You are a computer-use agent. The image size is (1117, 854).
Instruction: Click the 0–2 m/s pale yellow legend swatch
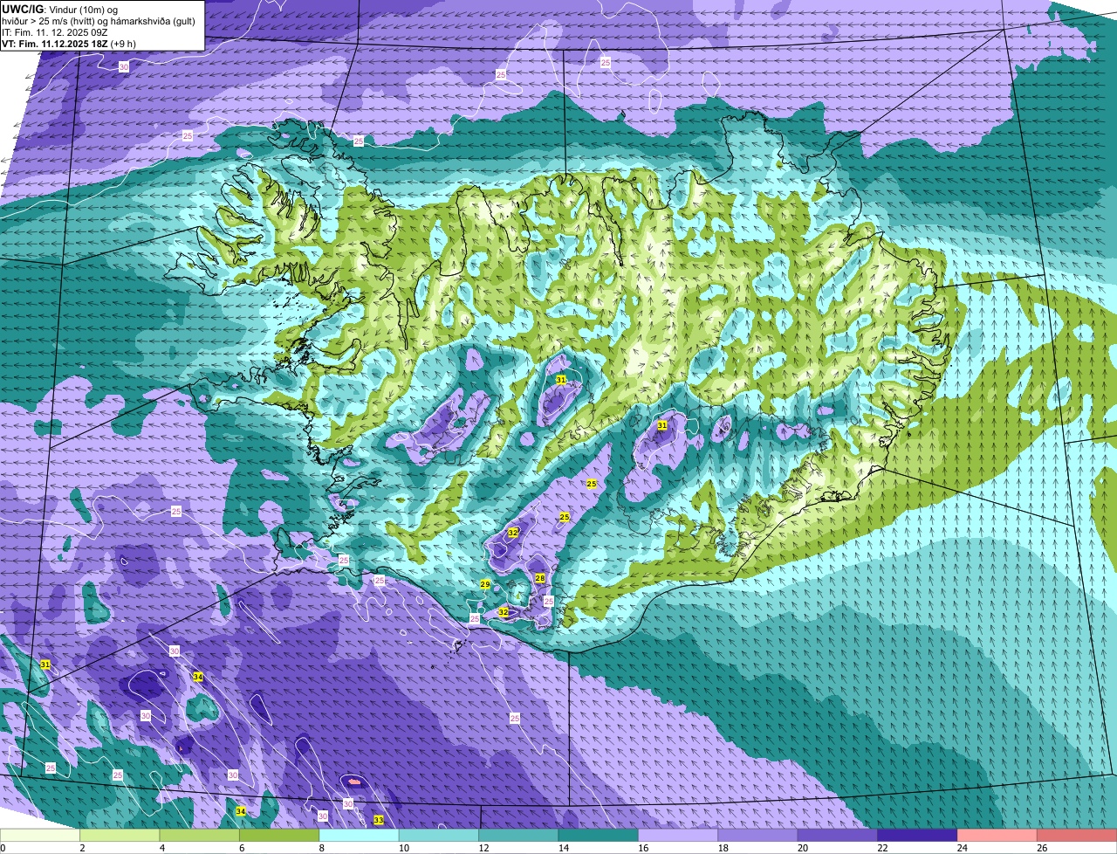[x=40, y=836]
